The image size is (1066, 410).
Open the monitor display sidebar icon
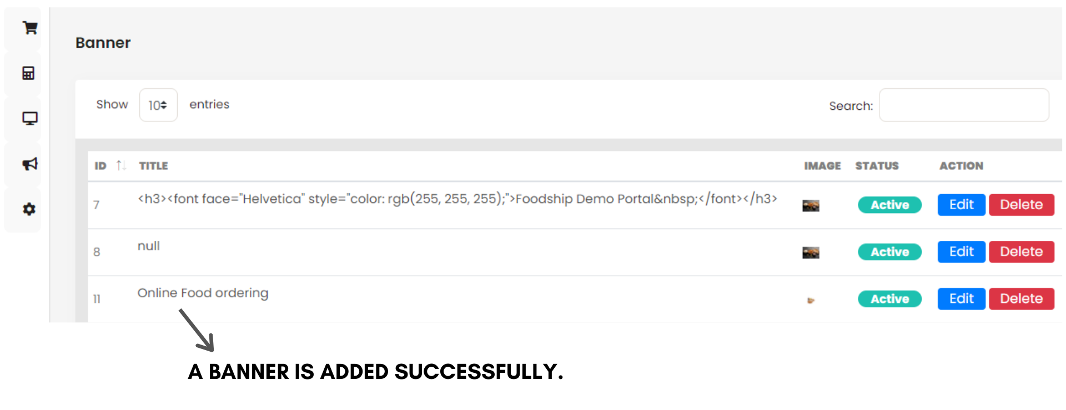click(x=29, y=118)
